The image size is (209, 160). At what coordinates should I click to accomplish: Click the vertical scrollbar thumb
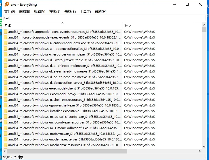pyautogui.click(x=204, y=29)
